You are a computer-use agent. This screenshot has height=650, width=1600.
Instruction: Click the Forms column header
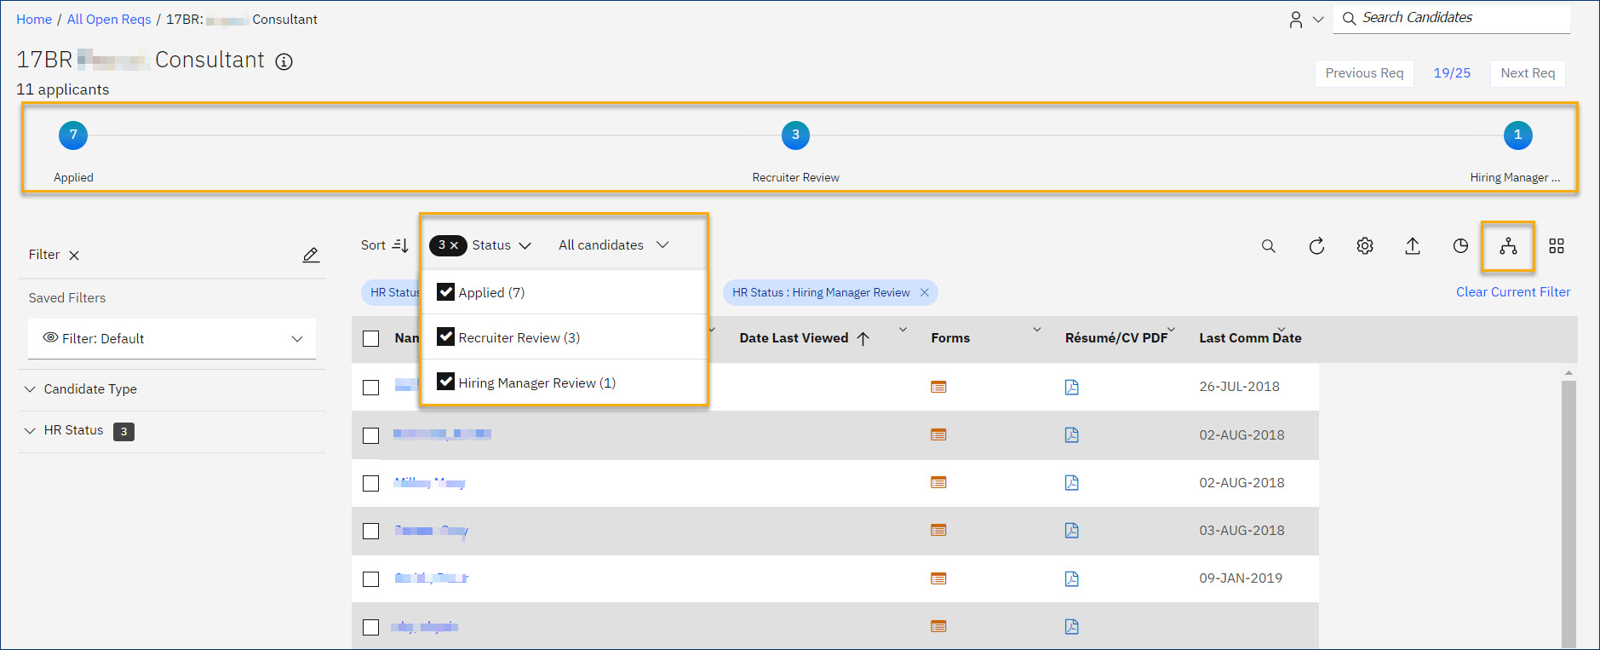coord(950,338)
